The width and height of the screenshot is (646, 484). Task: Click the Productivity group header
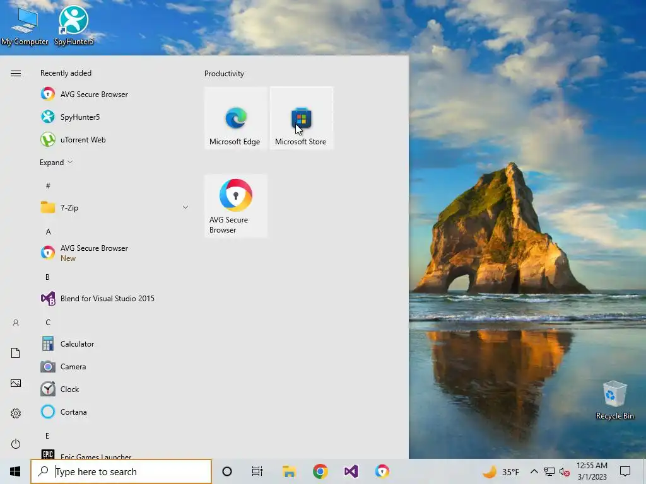pos(224,74)
